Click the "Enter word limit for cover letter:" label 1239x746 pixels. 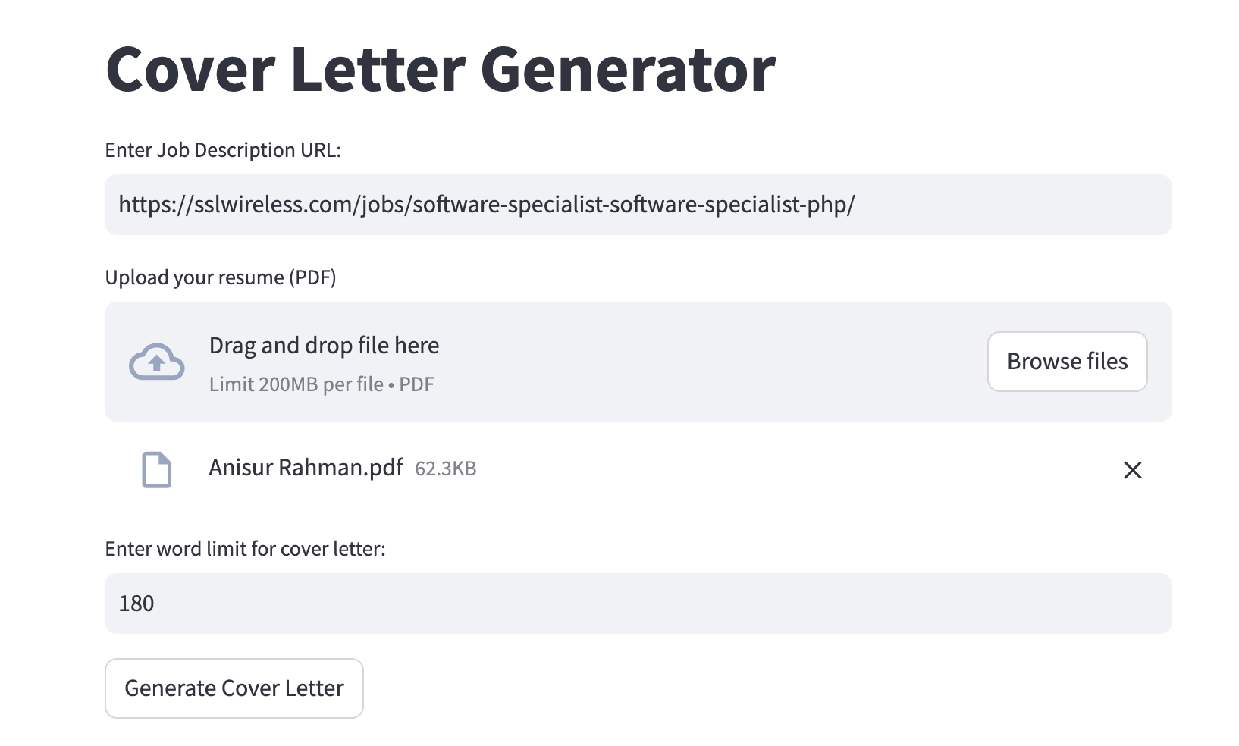[245, 549]
